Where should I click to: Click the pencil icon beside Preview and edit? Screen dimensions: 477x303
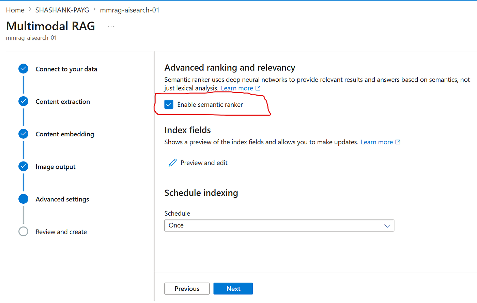coord(173,163)
